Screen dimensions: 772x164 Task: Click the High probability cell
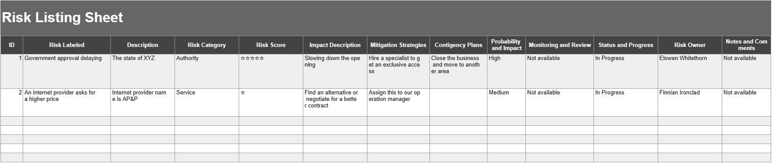click(506, 71)
